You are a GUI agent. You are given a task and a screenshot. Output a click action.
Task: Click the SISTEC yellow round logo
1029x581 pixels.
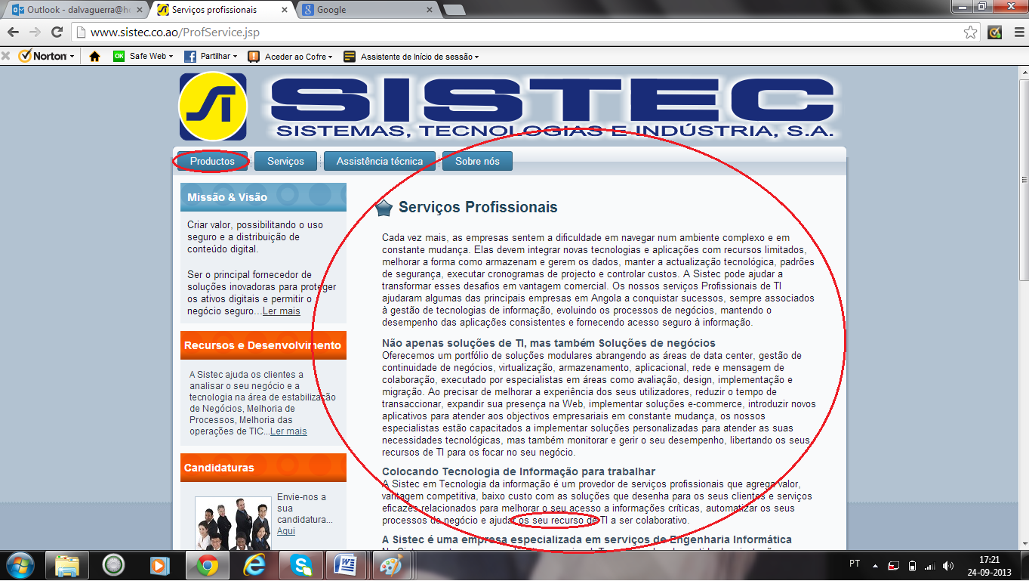213,107
